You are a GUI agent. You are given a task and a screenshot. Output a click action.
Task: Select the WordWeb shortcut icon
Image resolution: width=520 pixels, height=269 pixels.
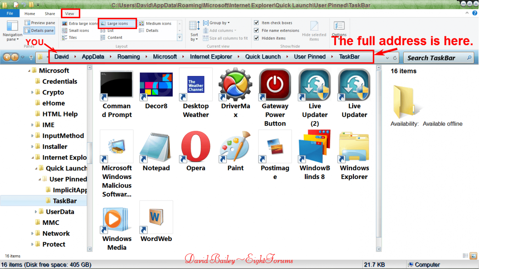[x=156, y=217]
